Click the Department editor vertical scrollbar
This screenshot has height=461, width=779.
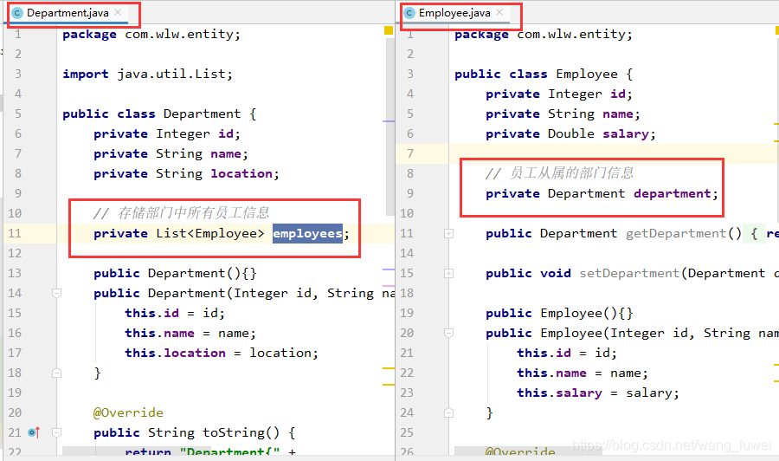click(390, 127)
